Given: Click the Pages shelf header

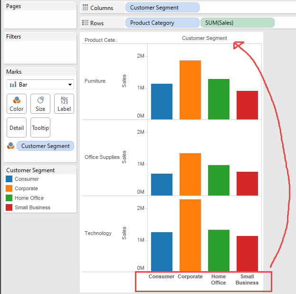Looking at the screenshot, I should [14, 6].
